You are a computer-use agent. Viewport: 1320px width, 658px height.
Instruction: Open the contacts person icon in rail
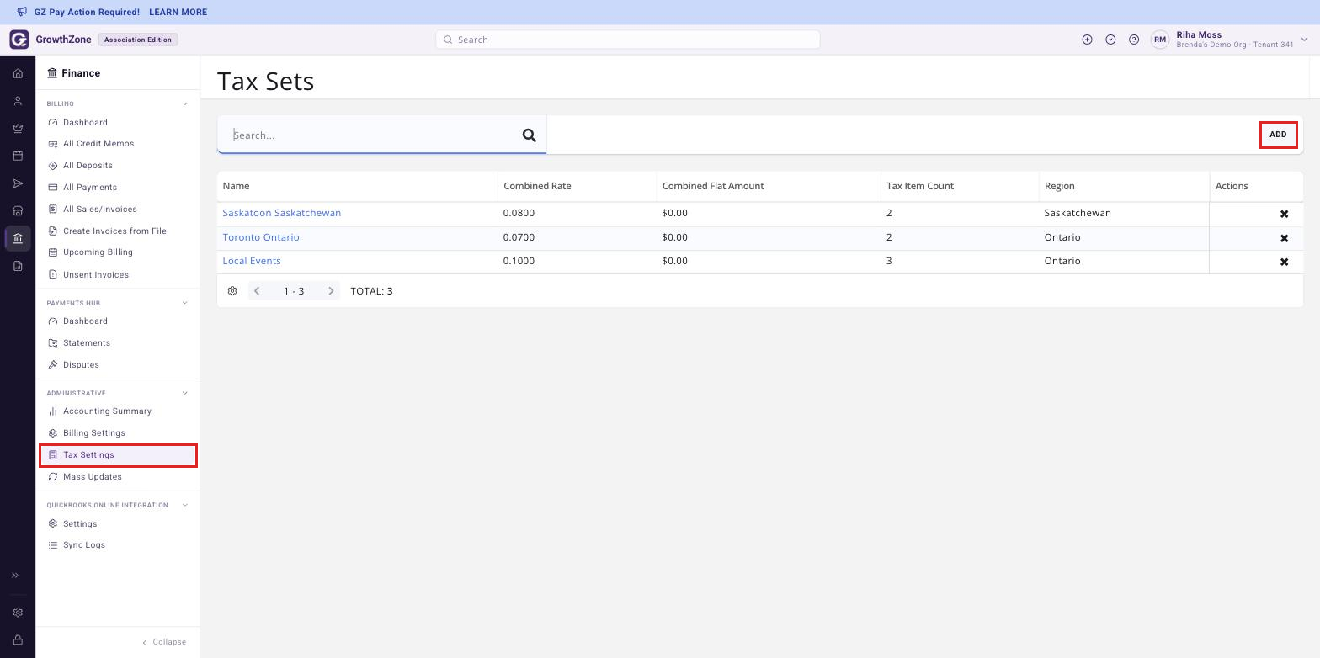click(x=18, y=101)
